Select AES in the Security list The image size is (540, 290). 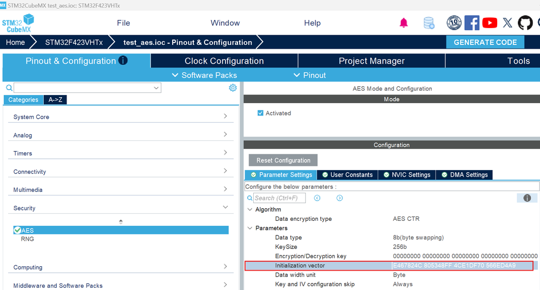click(121, 230)
